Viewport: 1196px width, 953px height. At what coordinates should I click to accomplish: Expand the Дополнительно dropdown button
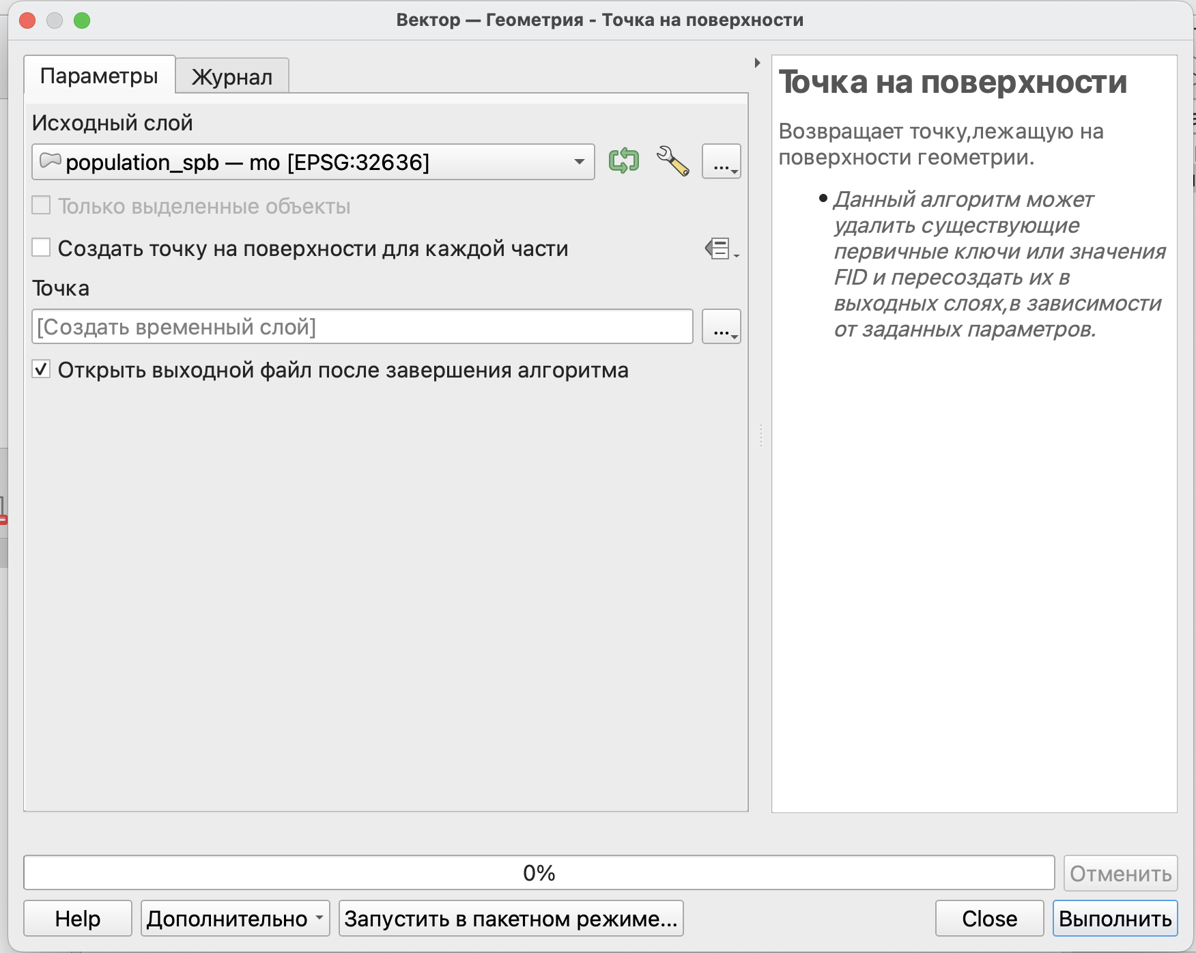point(235,919)
